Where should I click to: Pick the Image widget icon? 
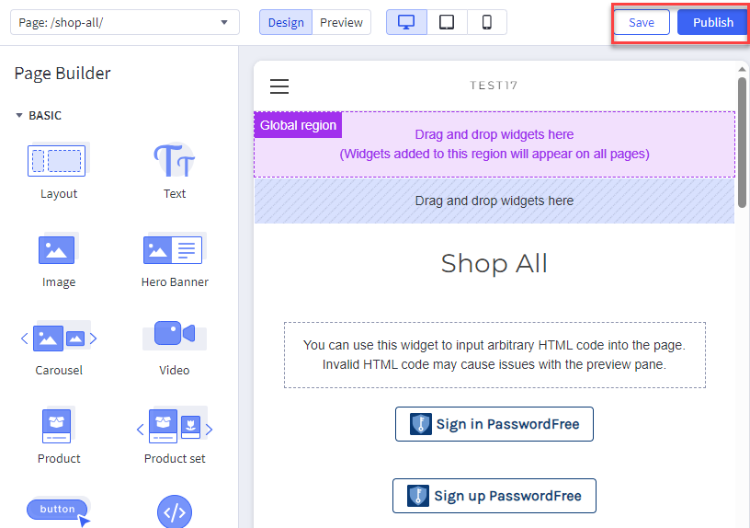tap(57, 249)
